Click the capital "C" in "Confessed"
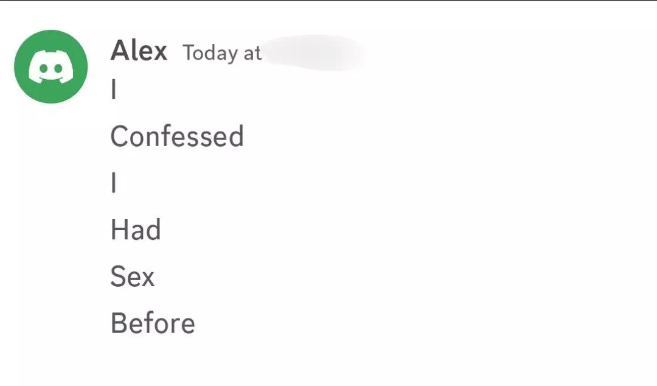The image size is (657, 386). tap(119, 136)
